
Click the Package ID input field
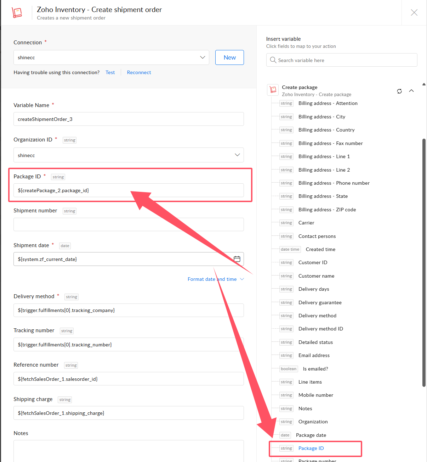coord(129,190)
